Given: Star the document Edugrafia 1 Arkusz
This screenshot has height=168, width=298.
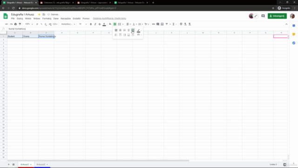Looking at the screenshot, I should [39, 14].
